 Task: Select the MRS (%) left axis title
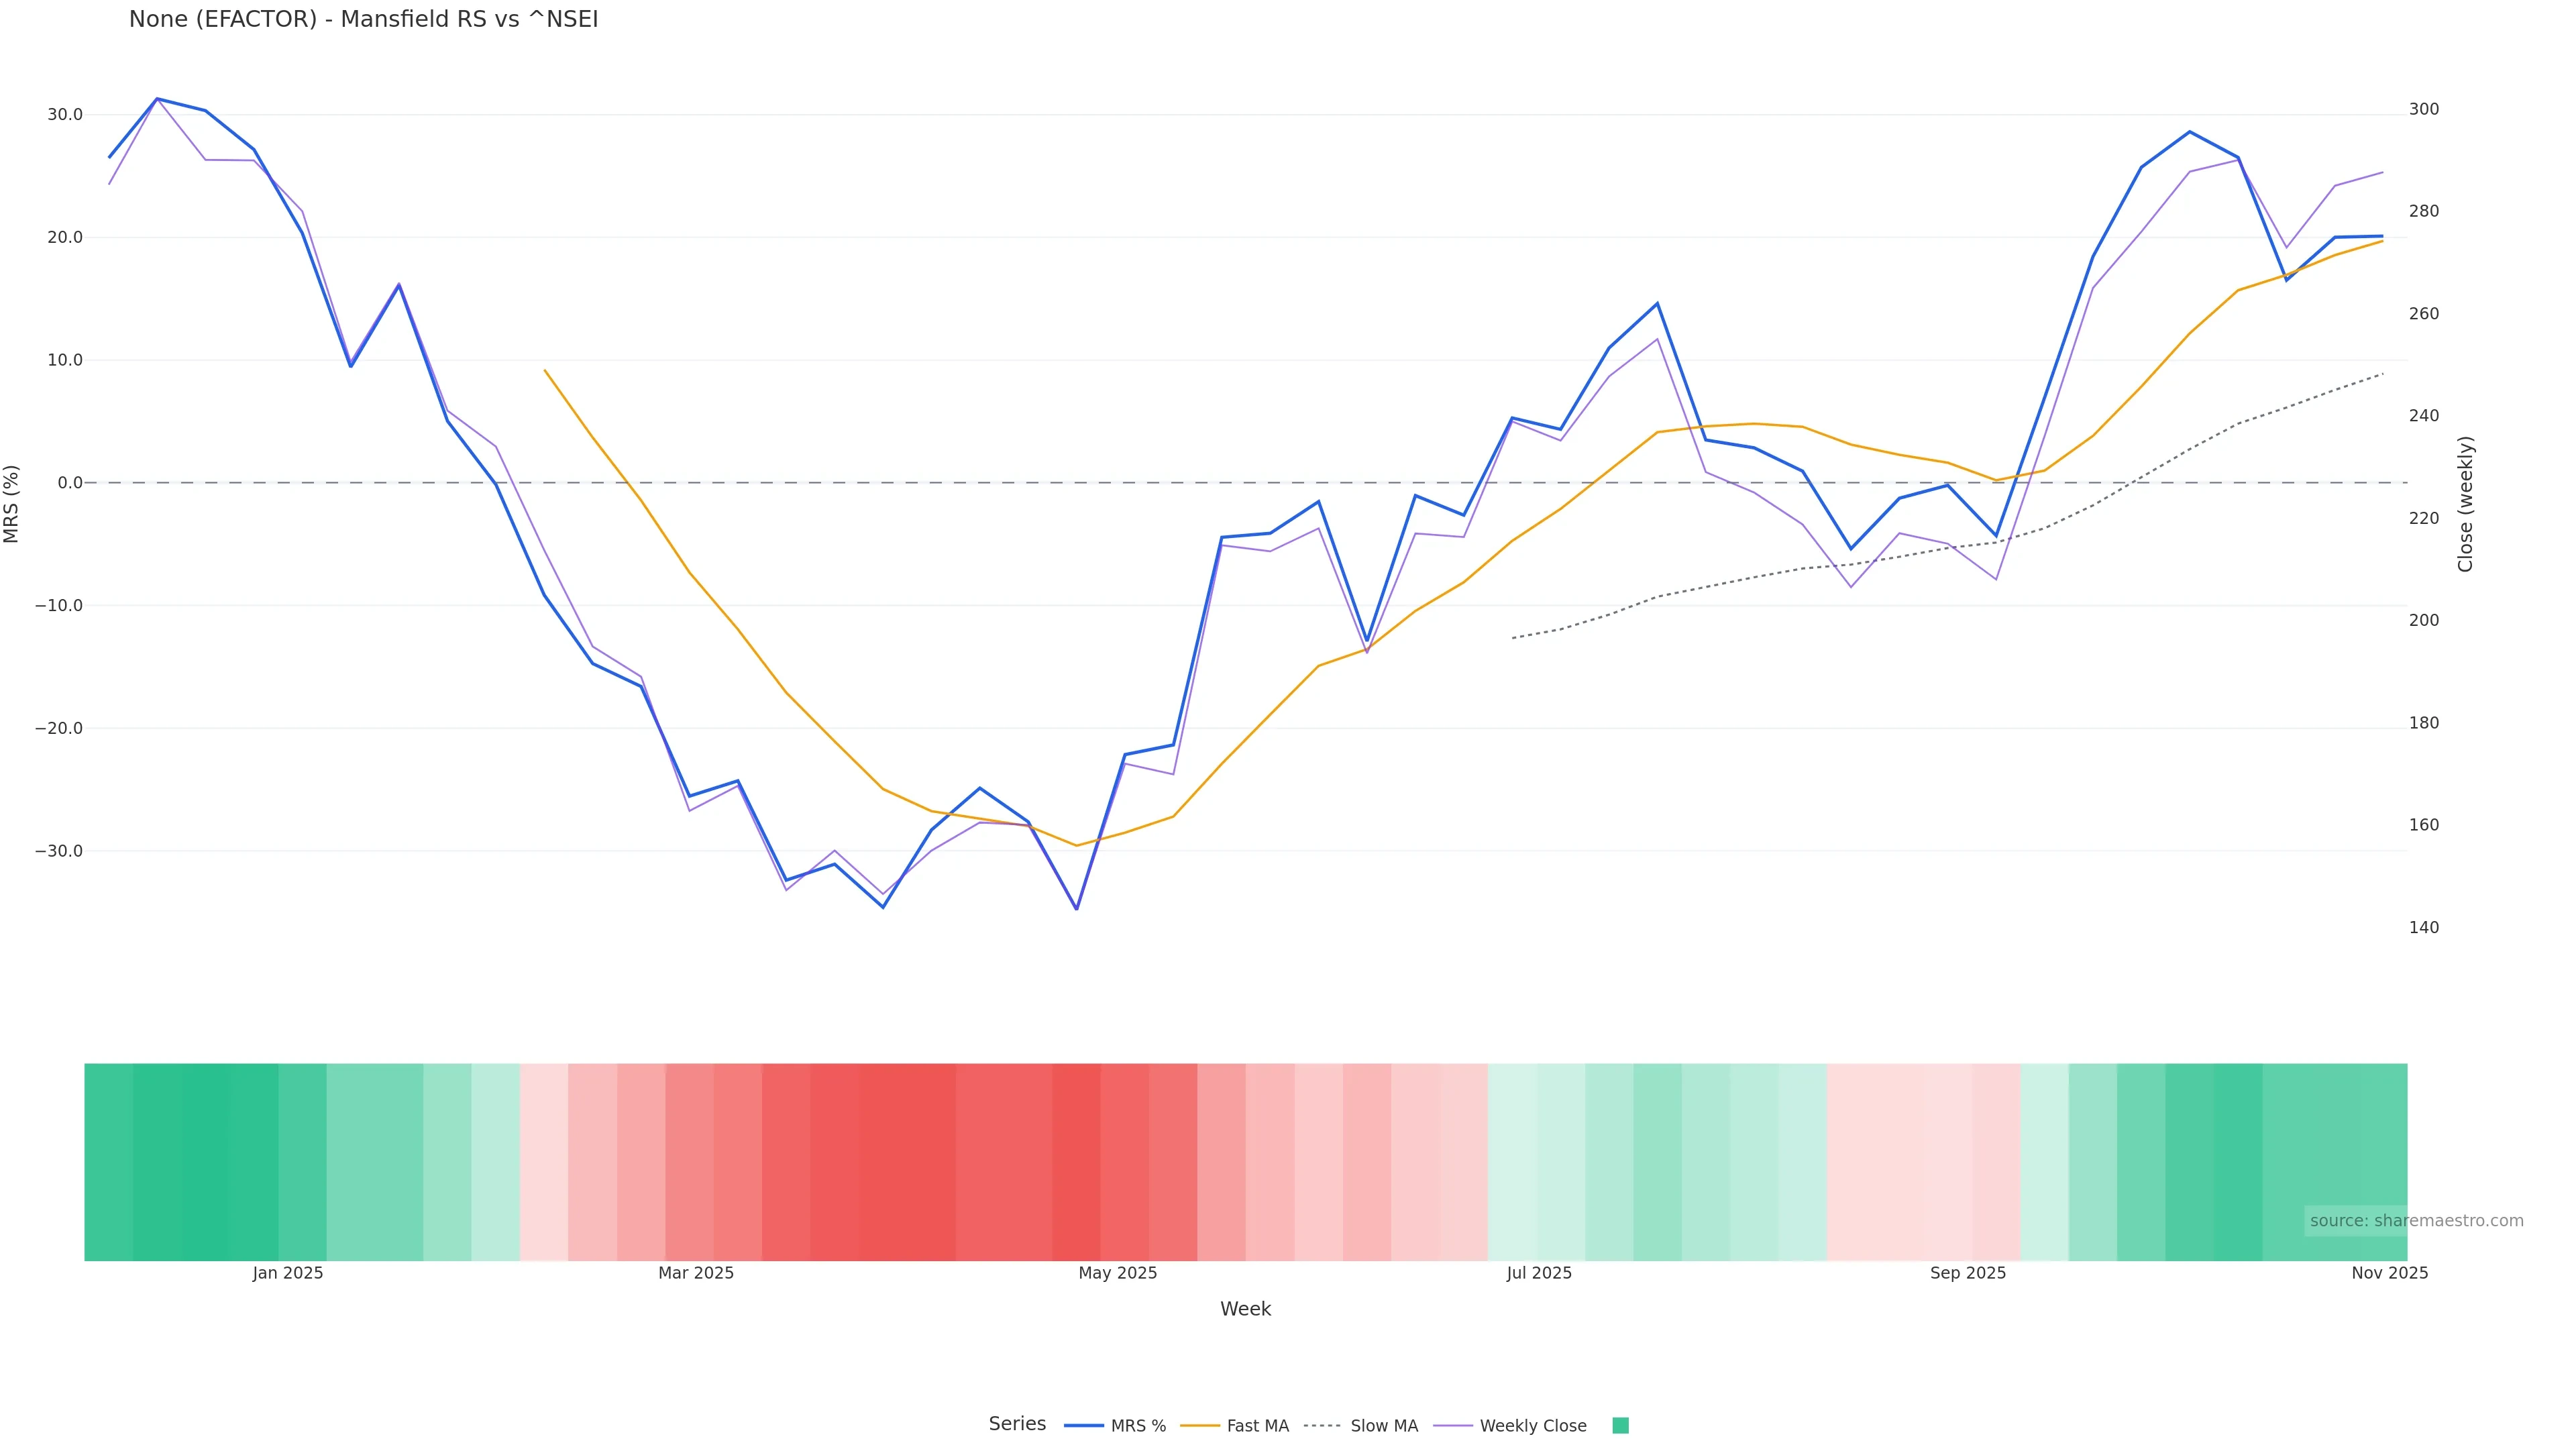coord(12,504)
